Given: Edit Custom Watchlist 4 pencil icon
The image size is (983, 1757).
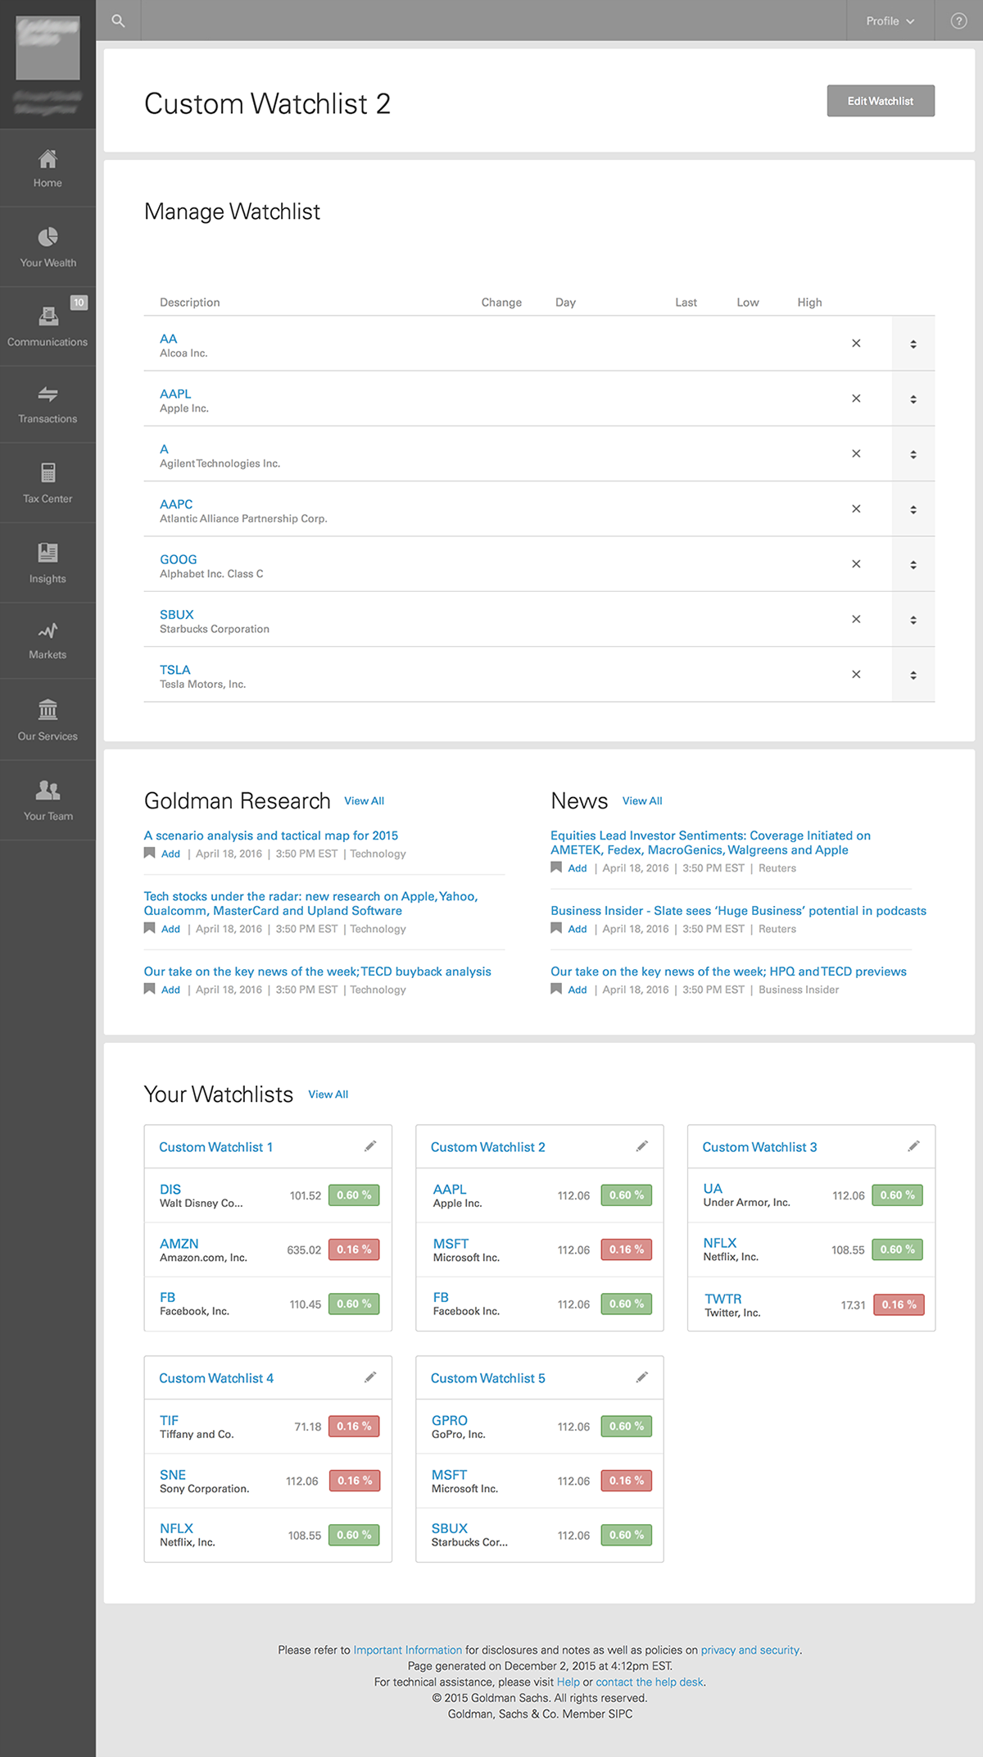Looking at the screenshot, I should [370, 1377].
